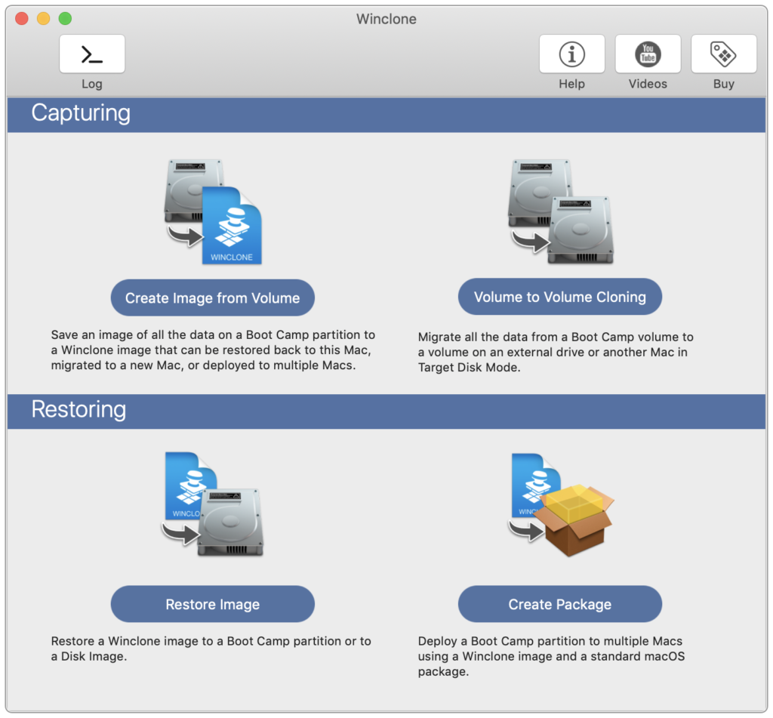773x718 pixels.
Task: Click the disk-to-Winclone-image capture icon
Action: (213, 211)
